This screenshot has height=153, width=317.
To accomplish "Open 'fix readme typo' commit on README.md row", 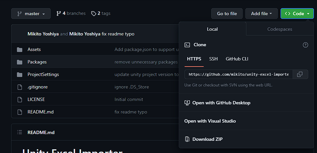I will click(x=131, y=112).
